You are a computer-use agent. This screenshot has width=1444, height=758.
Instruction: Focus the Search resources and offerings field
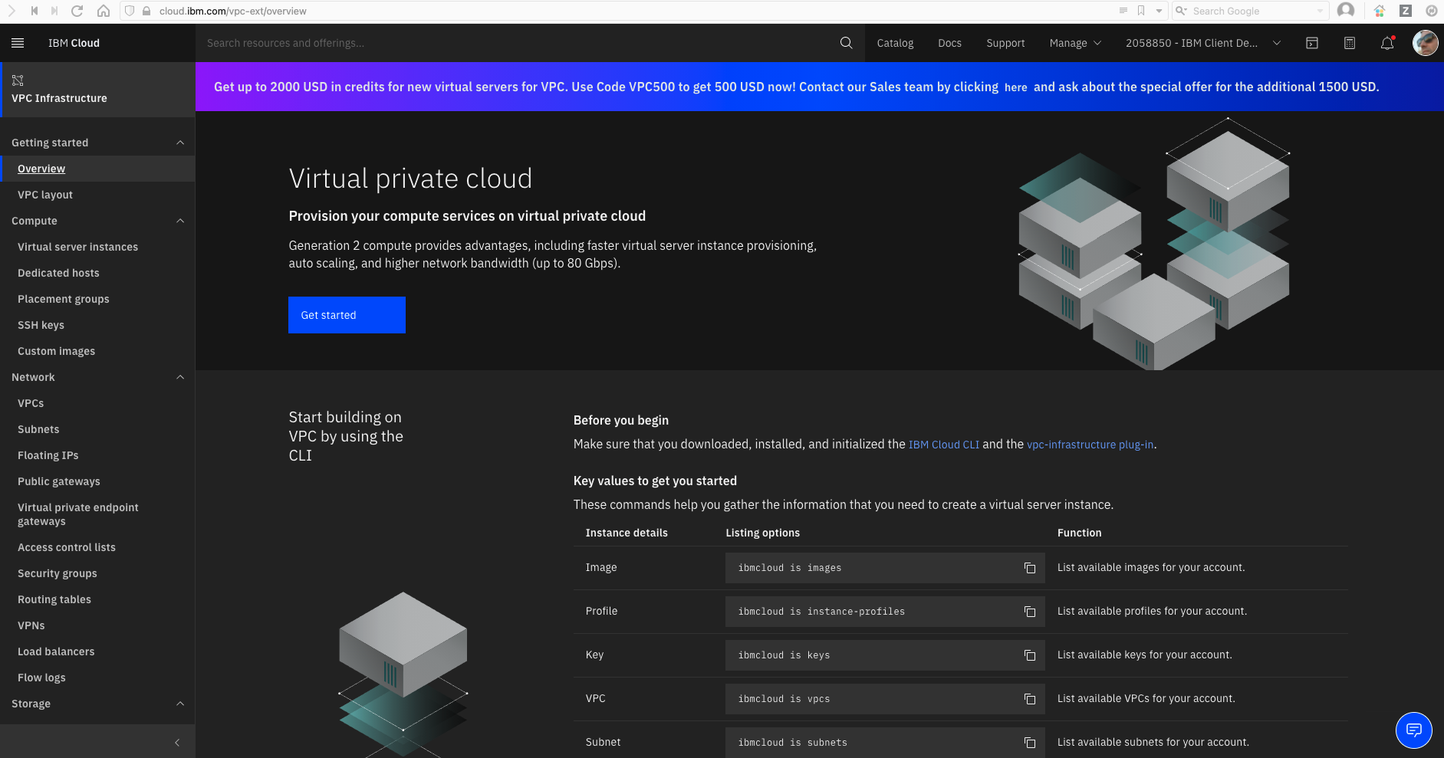(518, 43)
